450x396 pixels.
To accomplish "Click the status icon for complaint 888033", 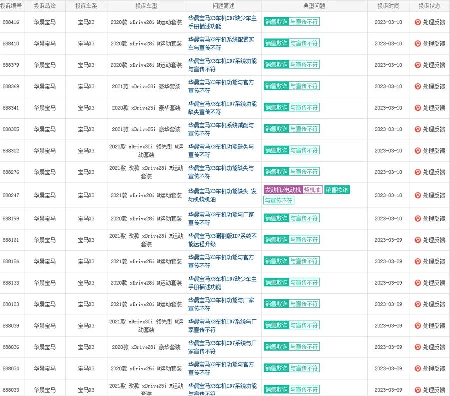I will [418, 390].
